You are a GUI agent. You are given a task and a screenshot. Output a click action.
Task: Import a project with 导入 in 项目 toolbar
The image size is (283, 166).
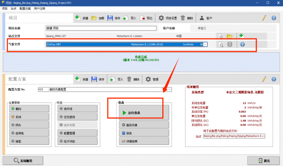click(x=129, y=18)
